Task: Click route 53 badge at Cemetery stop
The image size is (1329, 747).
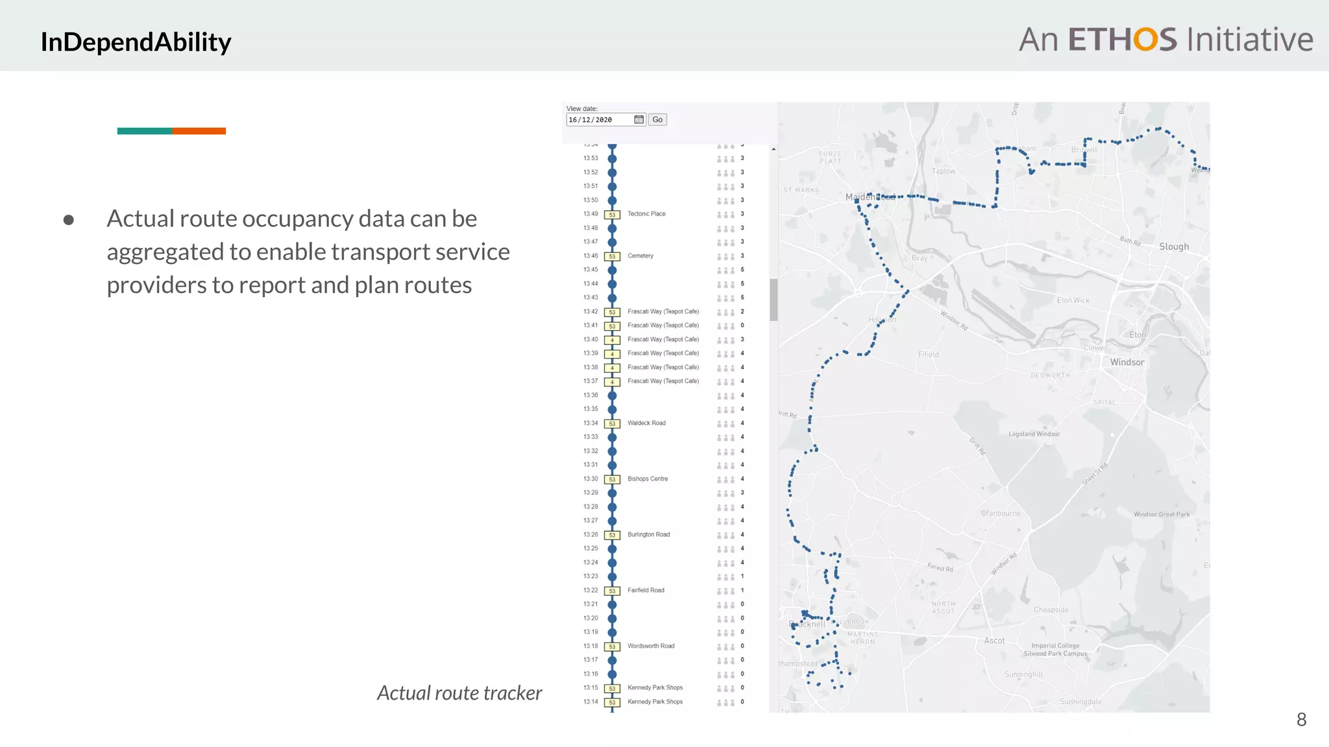Action: point(612,256)
